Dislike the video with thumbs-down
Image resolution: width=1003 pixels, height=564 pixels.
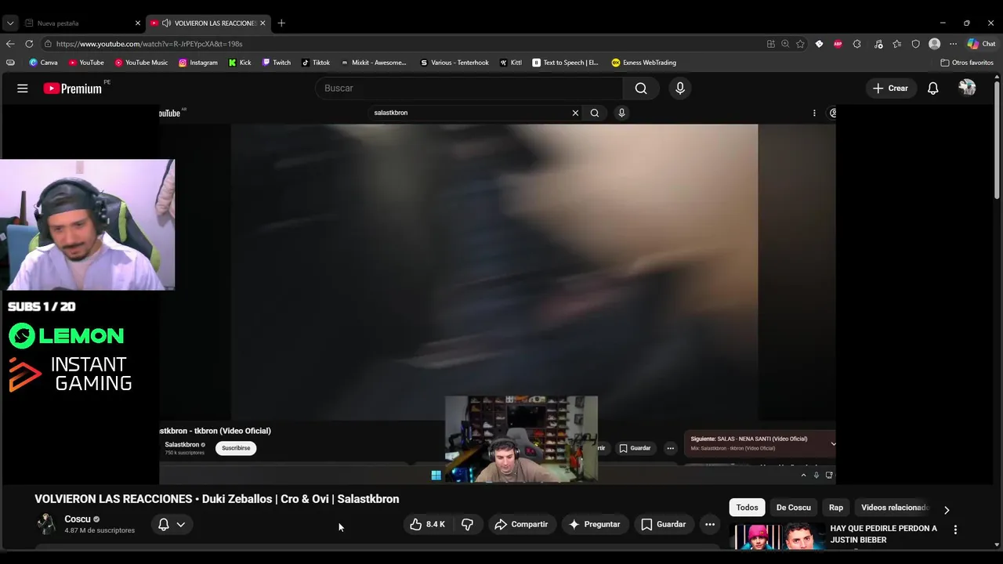point(467,524)
